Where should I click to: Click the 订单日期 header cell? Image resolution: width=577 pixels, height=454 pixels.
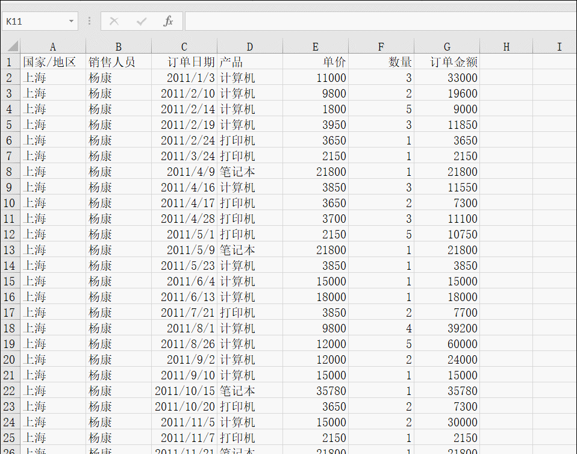[184, 62]
